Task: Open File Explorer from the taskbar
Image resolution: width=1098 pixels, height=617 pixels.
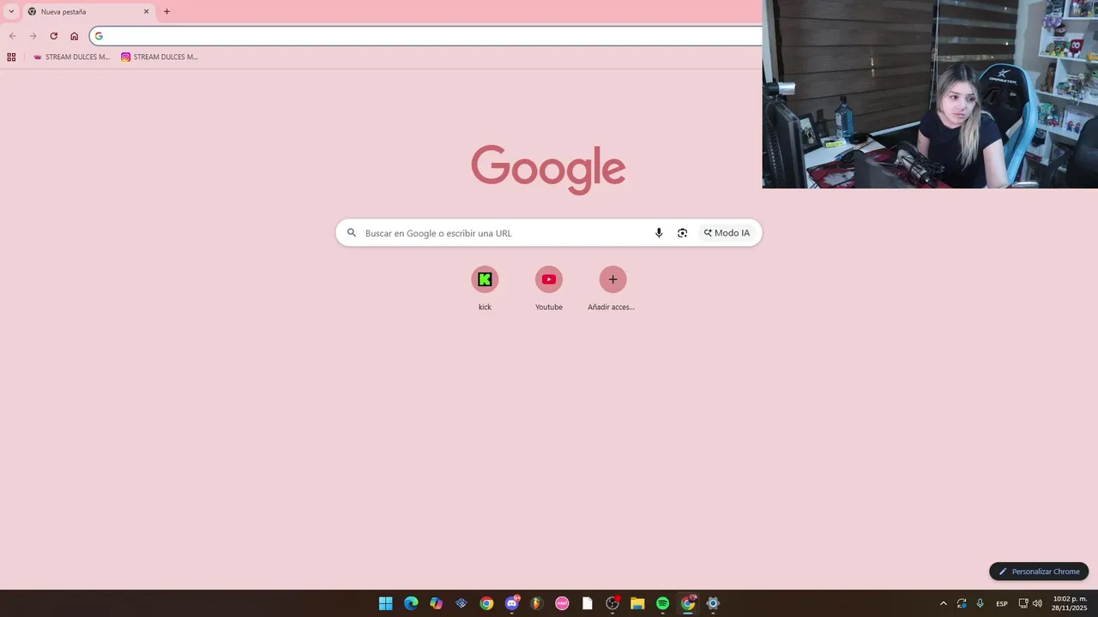Action: coord(637,603)
